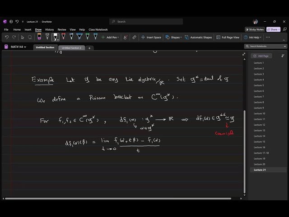Screen dimensions: 289x217
Task: Click the vertical scrollbar thumb
Action: coord(245,152)
